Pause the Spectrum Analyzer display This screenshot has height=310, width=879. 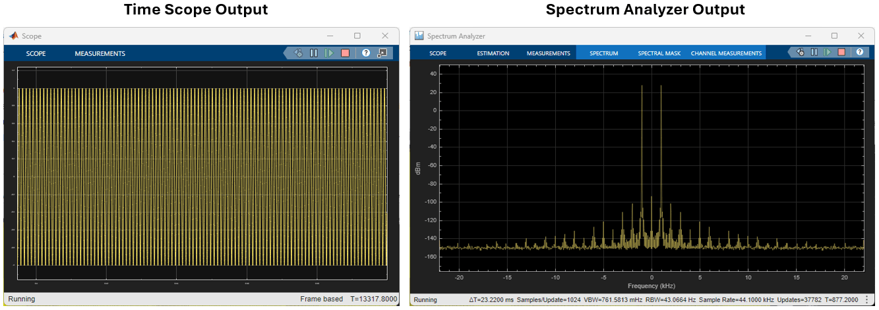[x=814, y=53]
